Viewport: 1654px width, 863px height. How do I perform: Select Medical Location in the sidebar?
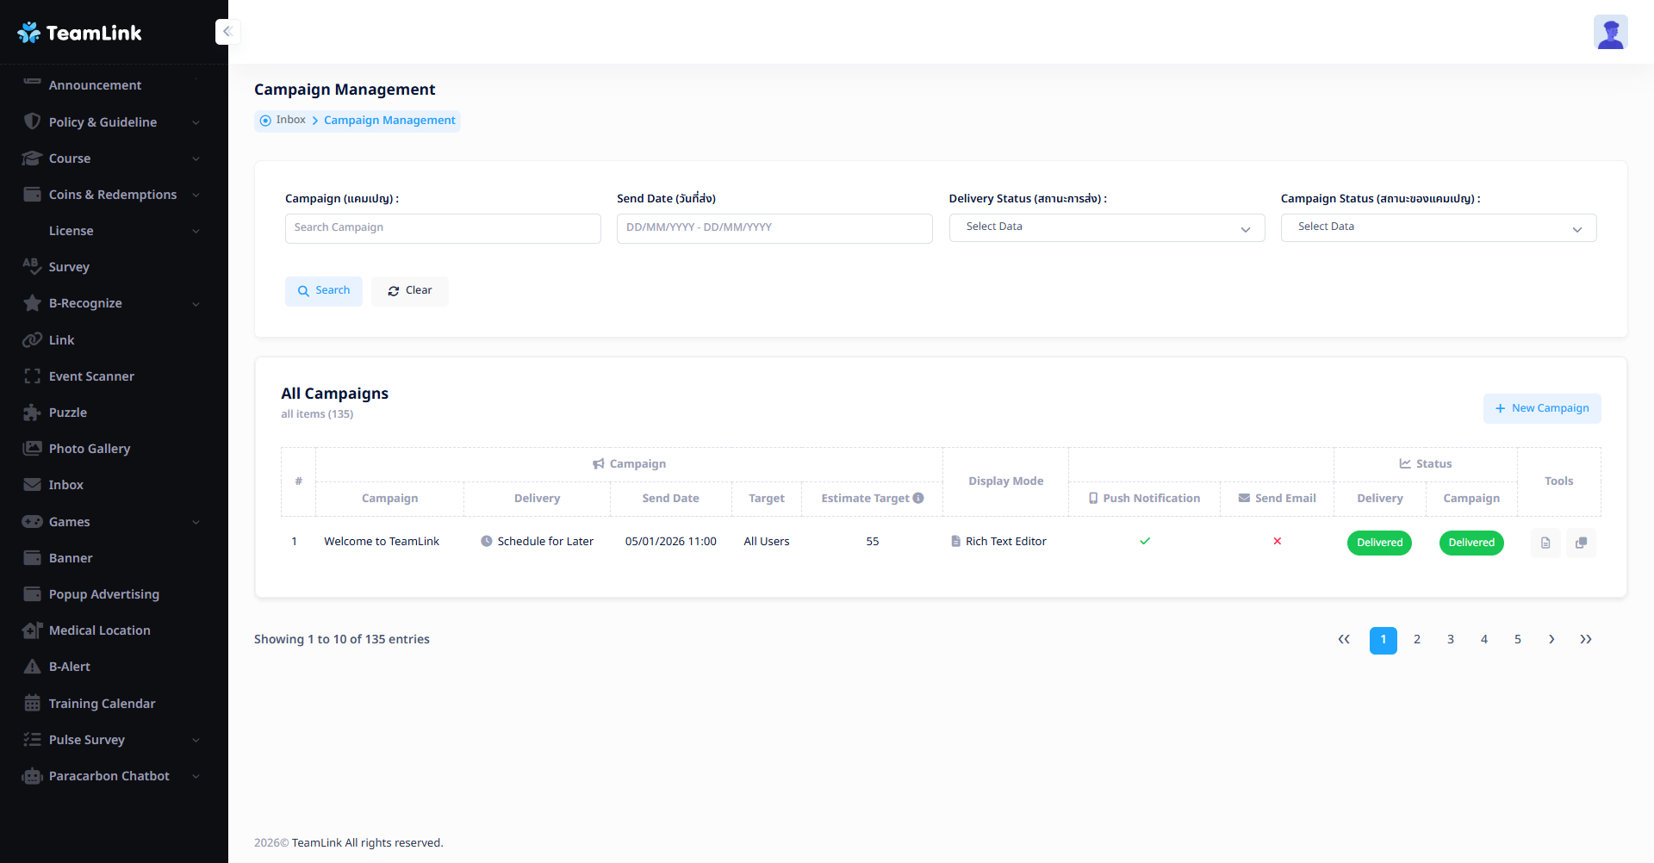99,630
